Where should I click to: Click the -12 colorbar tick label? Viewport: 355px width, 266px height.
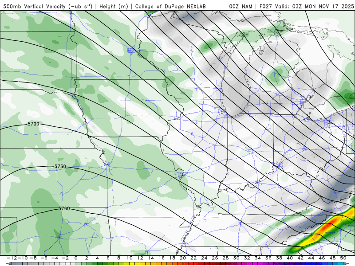coord(12,258)
